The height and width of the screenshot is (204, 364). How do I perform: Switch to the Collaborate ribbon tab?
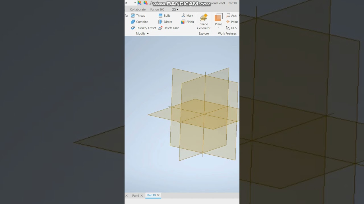[138, 9]
